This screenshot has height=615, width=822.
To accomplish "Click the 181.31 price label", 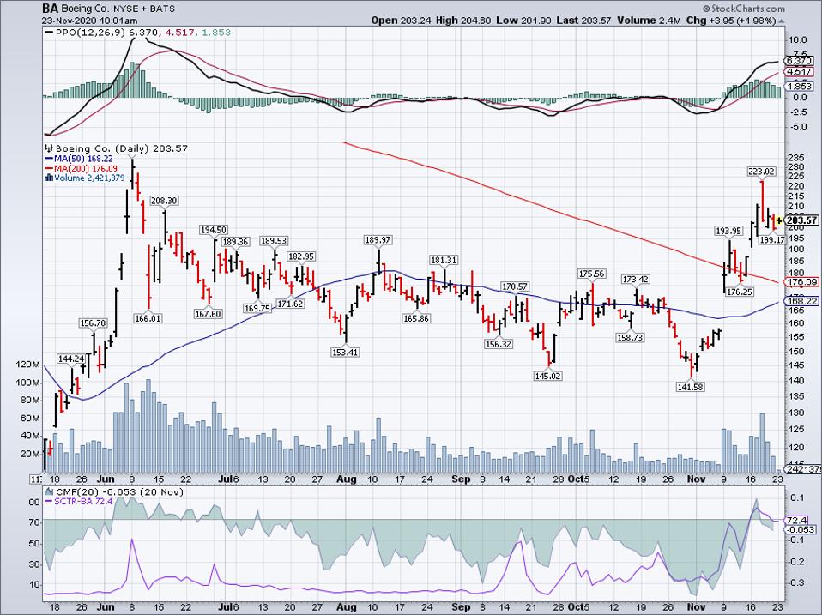I will coord(444,261).
